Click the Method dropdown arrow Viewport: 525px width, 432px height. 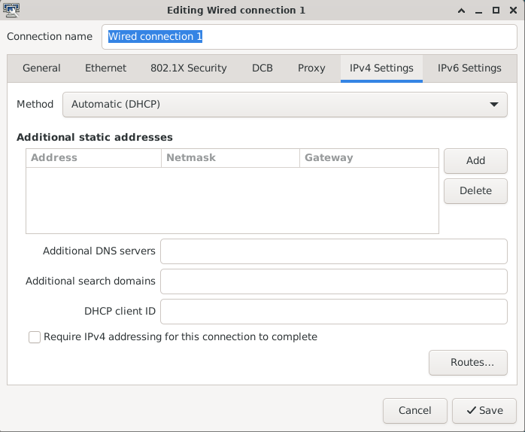tap(494, 104)
